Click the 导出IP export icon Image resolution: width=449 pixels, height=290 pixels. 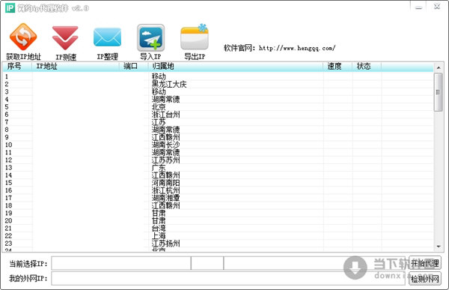195,37
